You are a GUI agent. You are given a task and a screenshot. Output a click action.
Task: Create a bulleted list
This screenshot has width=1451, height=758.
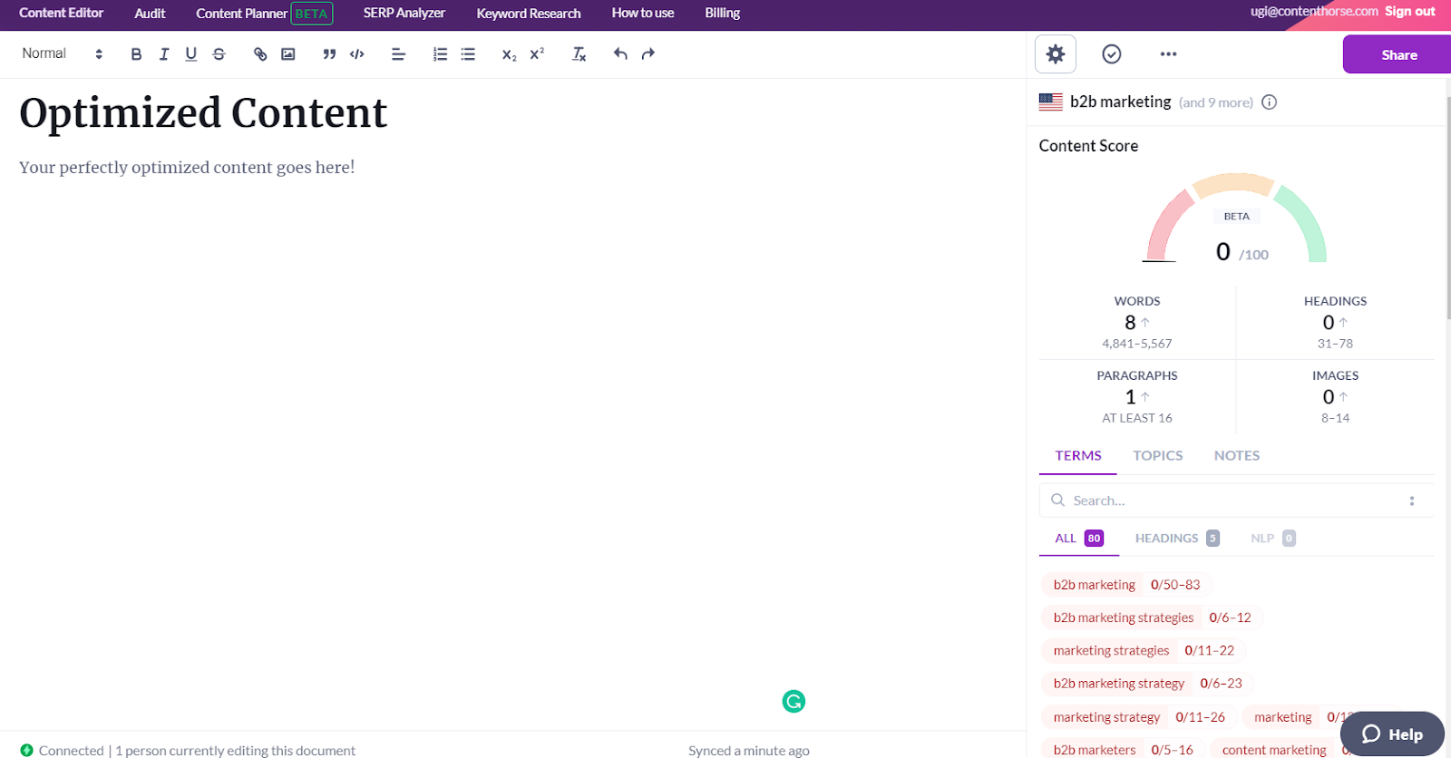[468, 54]
